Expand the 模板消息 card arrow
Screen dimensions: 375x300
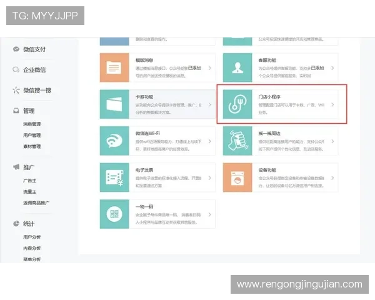coord(210,68)
